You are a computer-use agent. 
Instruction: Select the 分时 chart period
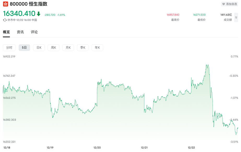(x=9, y=48)
